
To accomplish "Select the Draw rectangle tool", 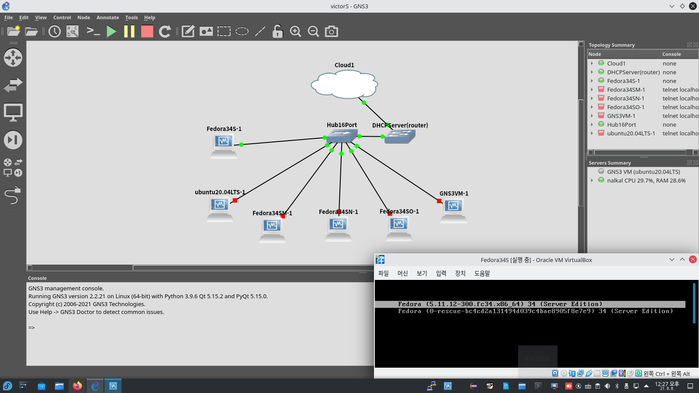I will point(224,31).
